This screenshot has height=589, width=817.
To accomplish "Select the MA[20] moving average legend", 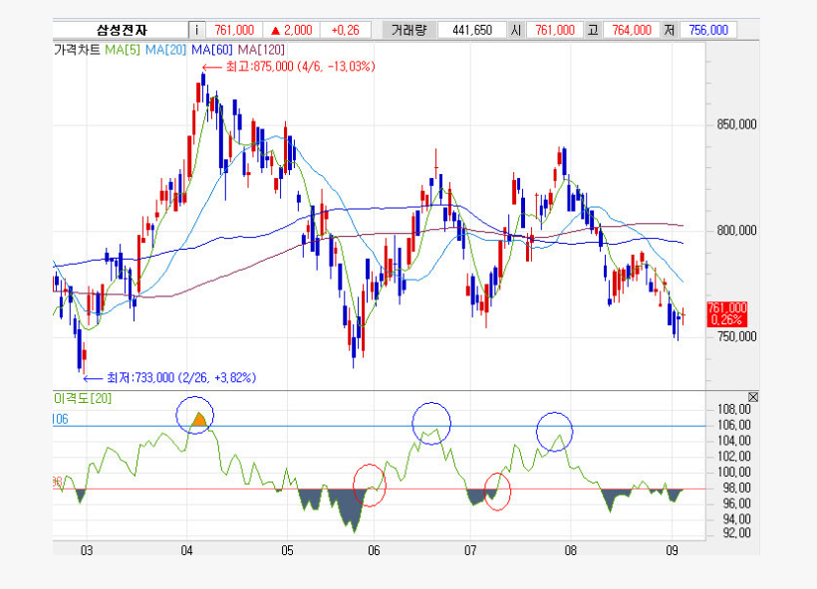I will coord(166,49).
